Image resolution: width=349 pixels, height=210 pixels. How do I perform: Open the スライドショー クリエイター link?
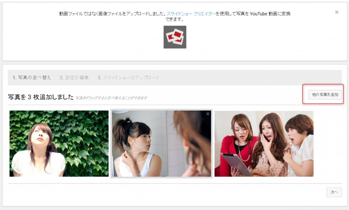click(191, 14)
